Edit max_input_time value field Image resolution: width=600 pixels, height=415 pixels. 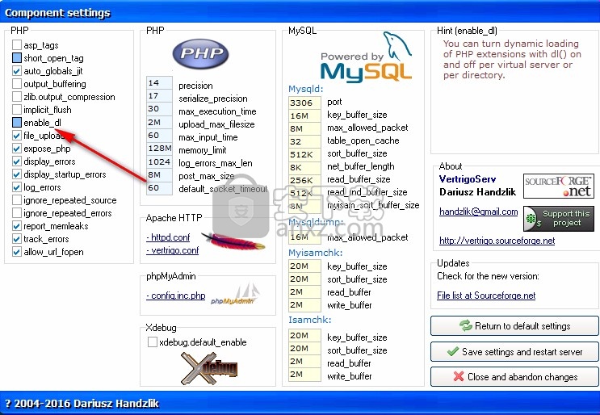[x=159, y=135]
